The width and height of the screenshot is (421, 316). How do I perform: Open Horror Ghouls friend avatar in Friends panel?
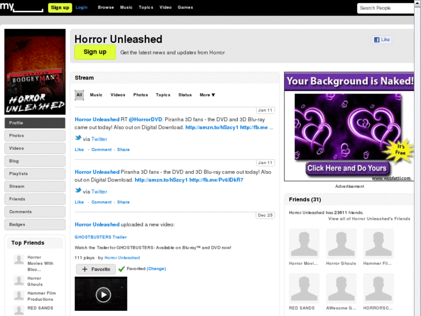pyautogui.click(x=341, y=244)
